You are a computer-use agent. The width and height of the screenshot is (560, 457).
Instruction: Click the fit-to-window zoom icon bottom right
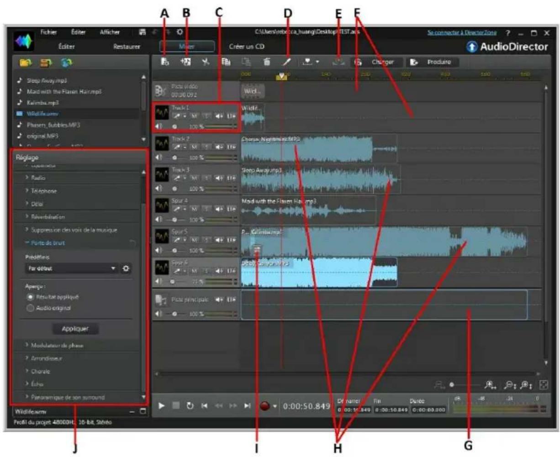544,385
